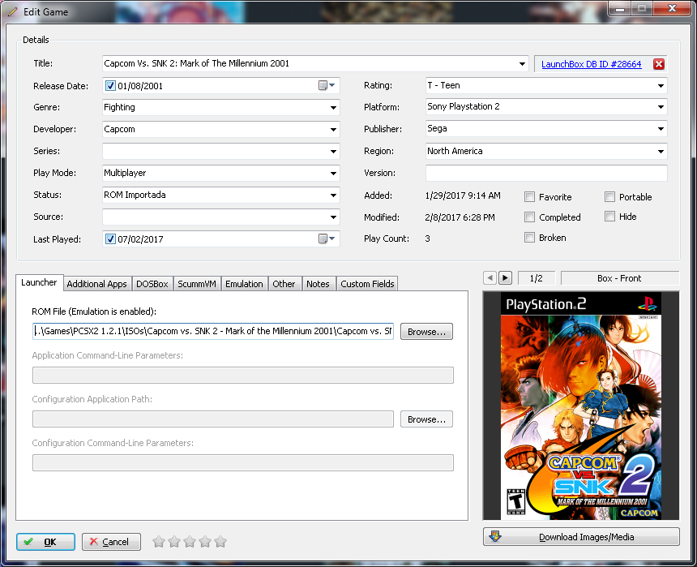Browse for the Configuration Application Path
Screen dimensions: 697x567
point(426,419)
